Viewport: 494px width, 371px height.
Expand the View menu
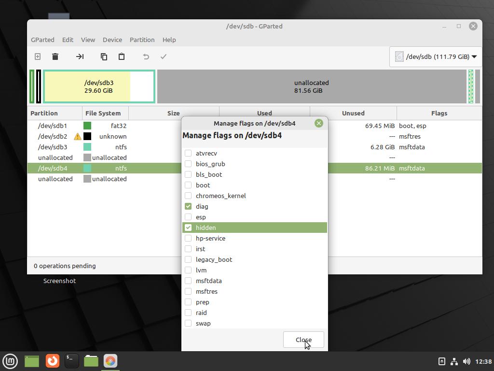point(88,40)
